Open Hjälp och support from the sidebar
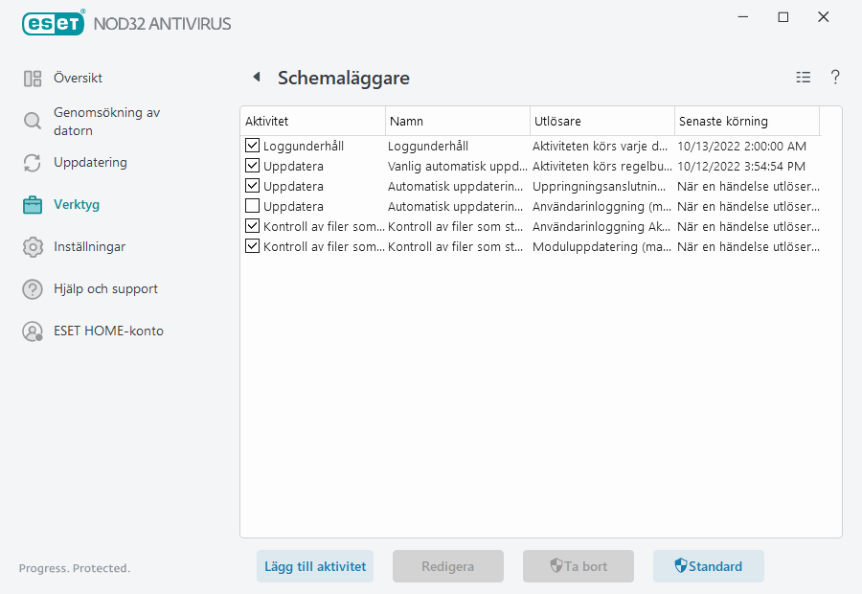The width and height of the screenshot is (862, 594). click(33, 288)
